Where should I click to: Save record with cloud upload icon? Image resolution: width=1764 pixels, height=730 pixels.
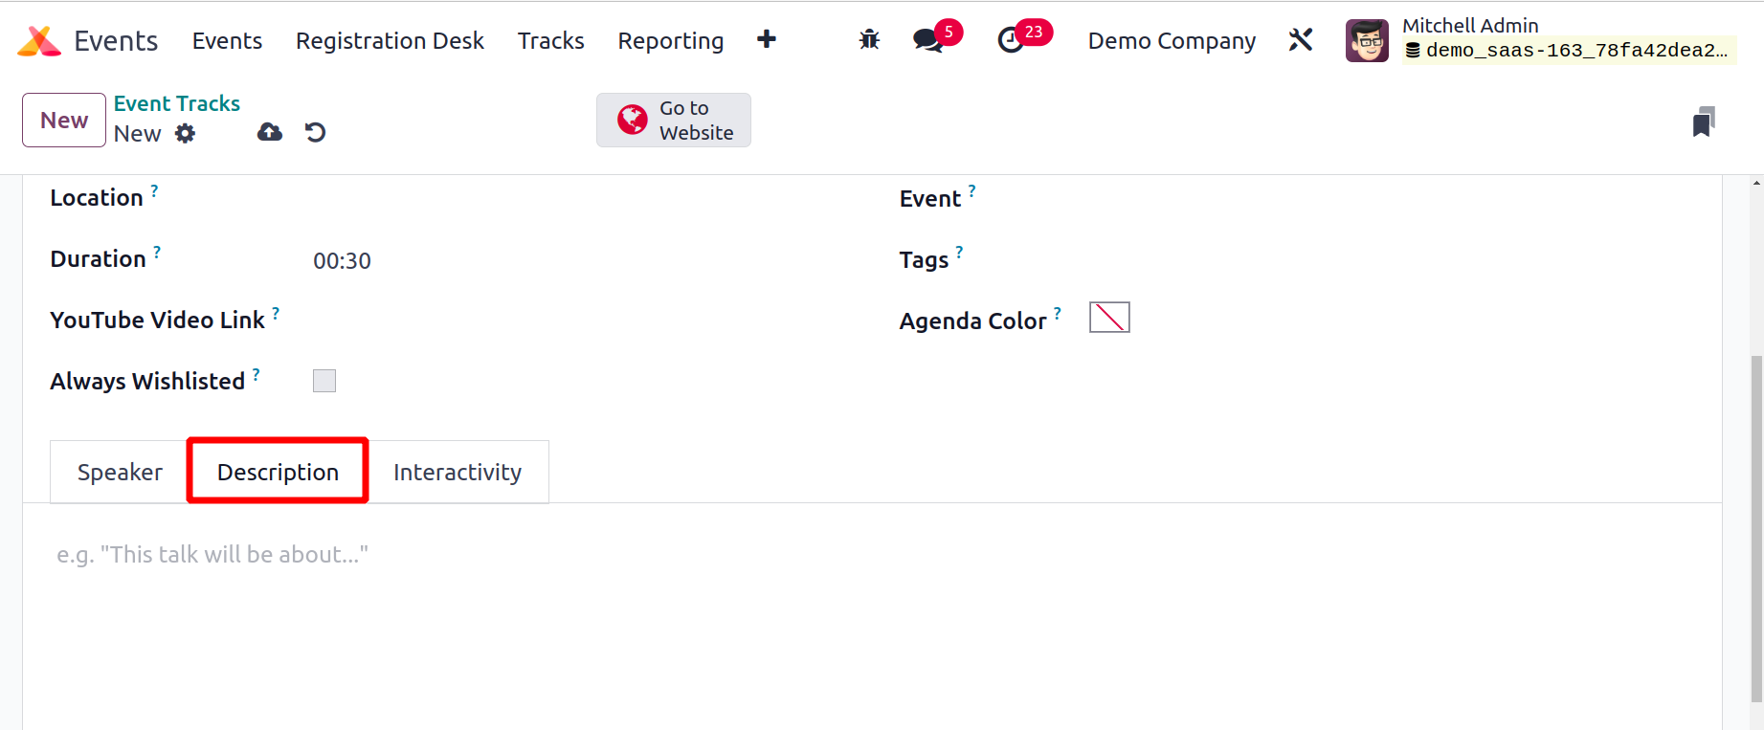coord(270,132)
